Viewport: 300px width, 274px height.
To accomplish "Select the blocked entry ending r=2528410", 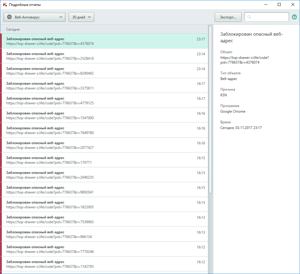I will pos(104,56).
